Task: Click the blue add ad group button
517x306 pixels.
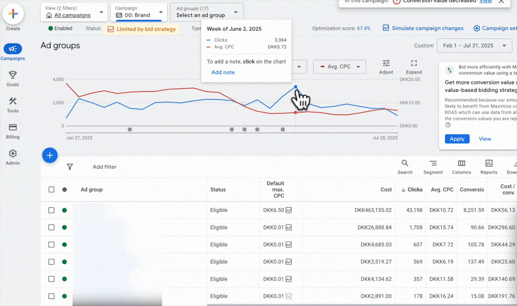Action: pos(49,155)
